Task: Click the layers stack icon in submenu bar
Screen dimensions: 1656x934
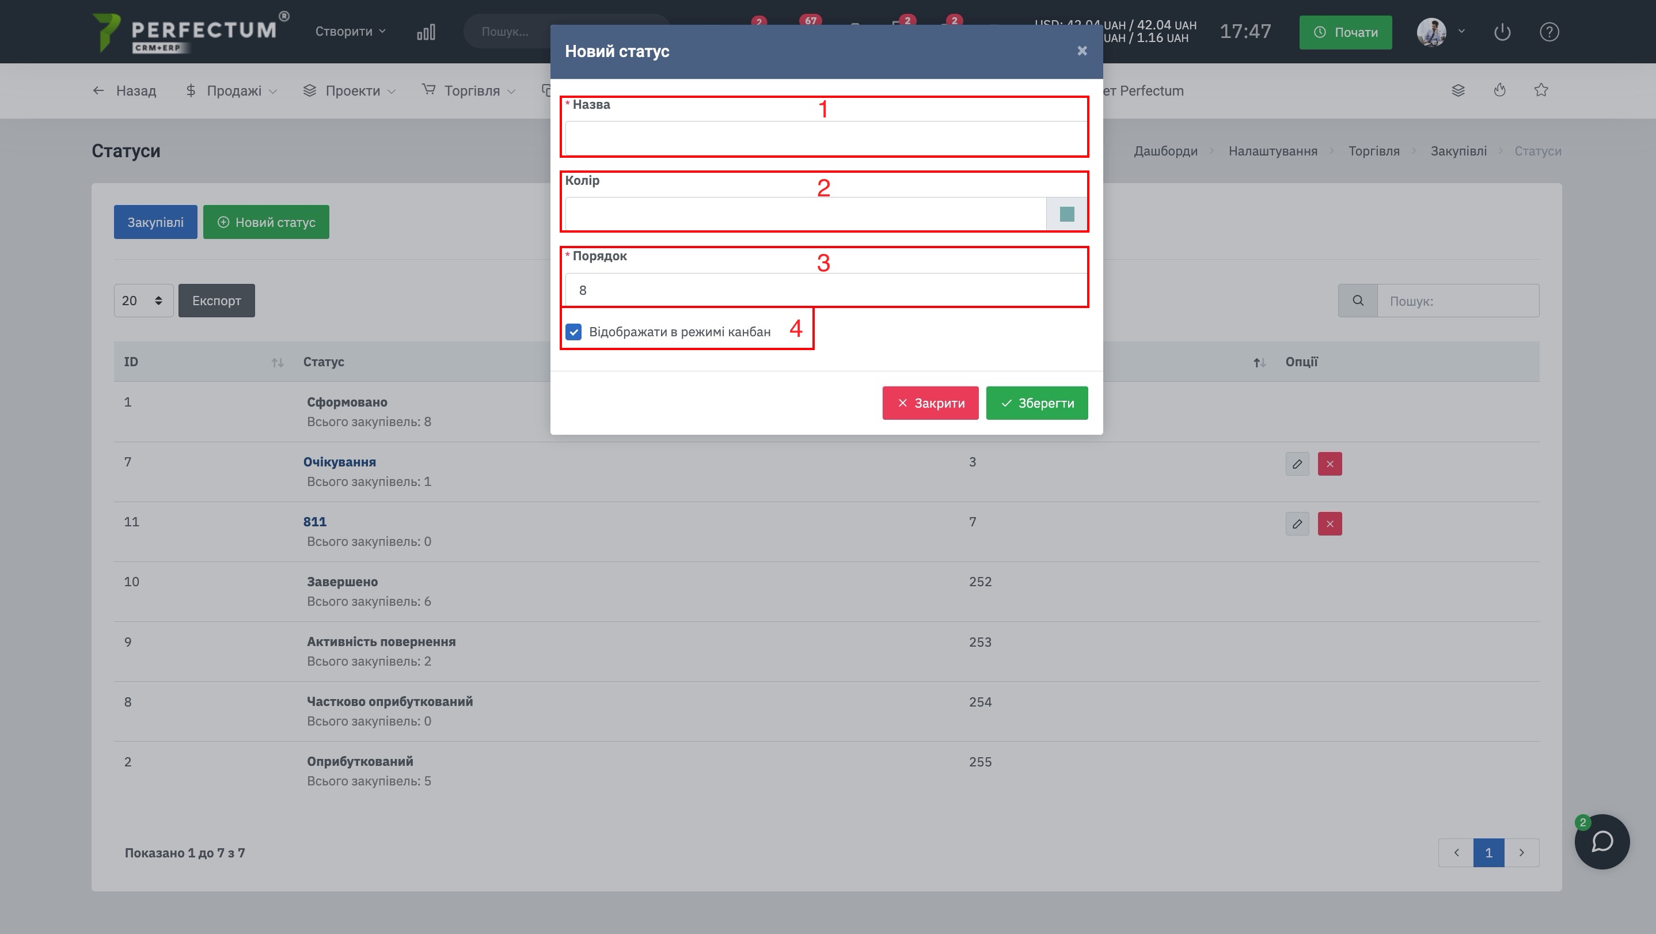Action: point(1458,90)
